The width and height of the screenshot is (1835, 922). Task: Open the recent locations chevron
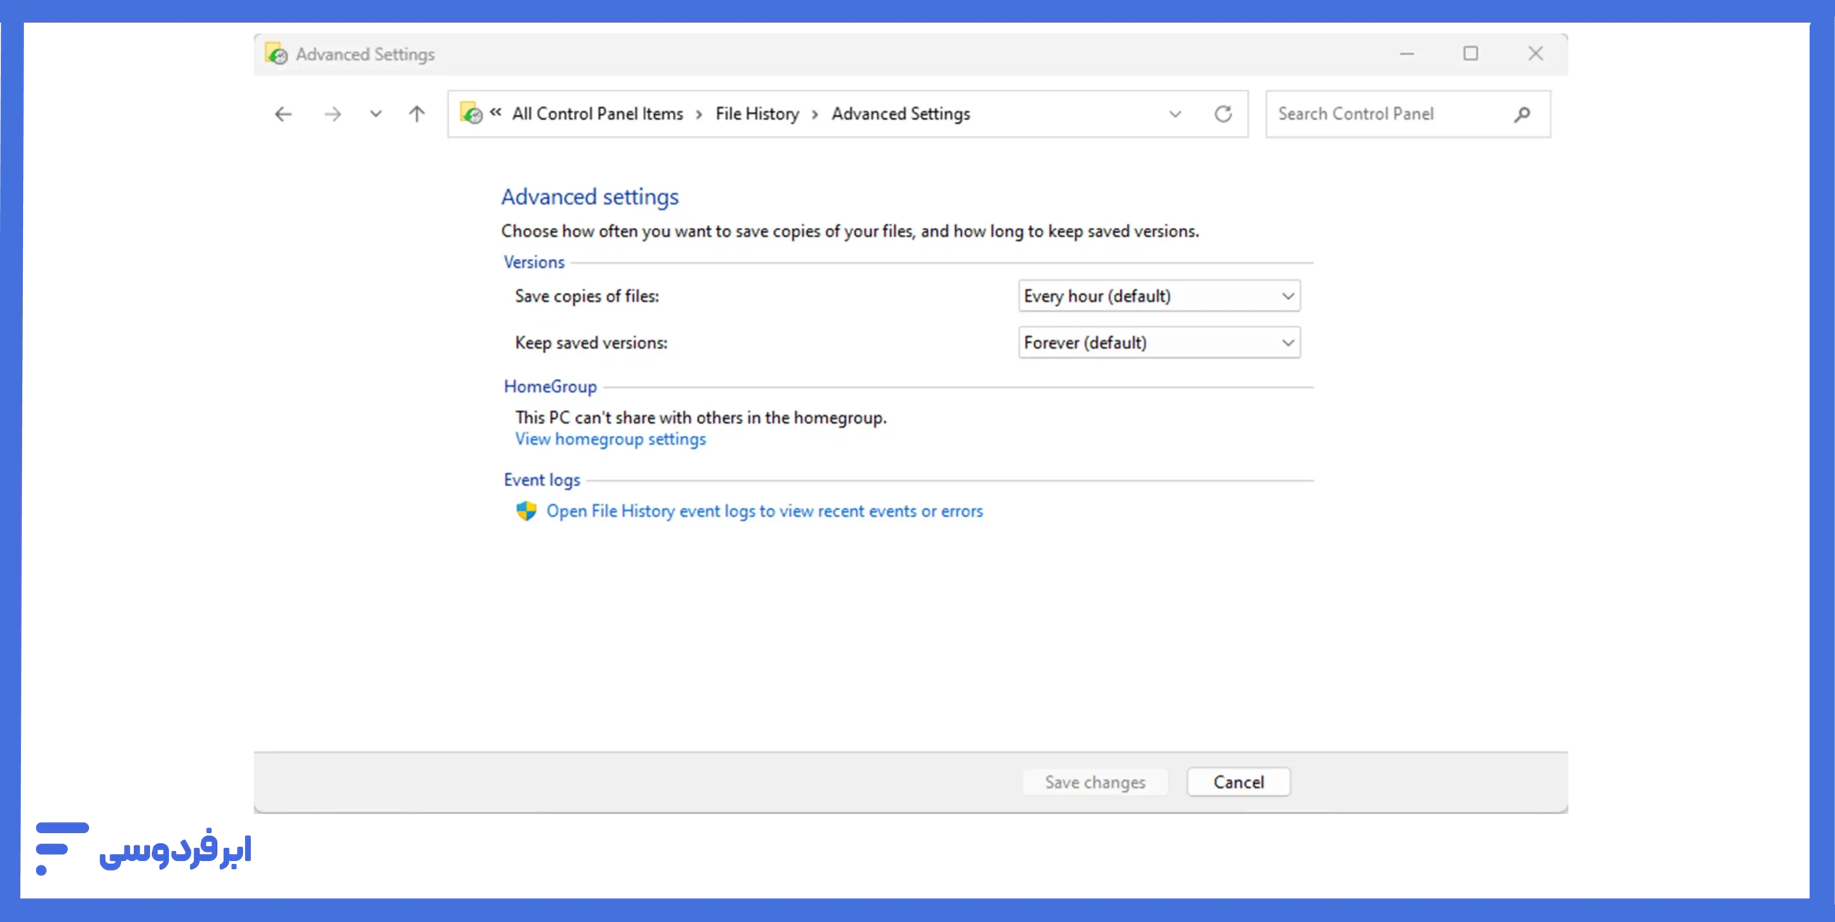(x=376, y=114)
